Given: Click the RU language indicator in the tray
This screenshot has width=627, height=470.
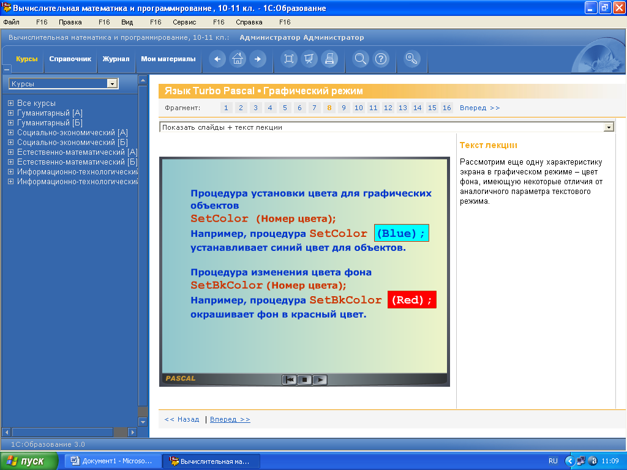Looking at the screenshot, I should click(x=553, y=461).
